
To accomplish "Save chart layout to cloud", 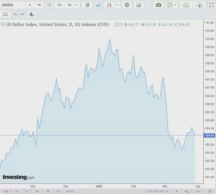I will point(199,5).
